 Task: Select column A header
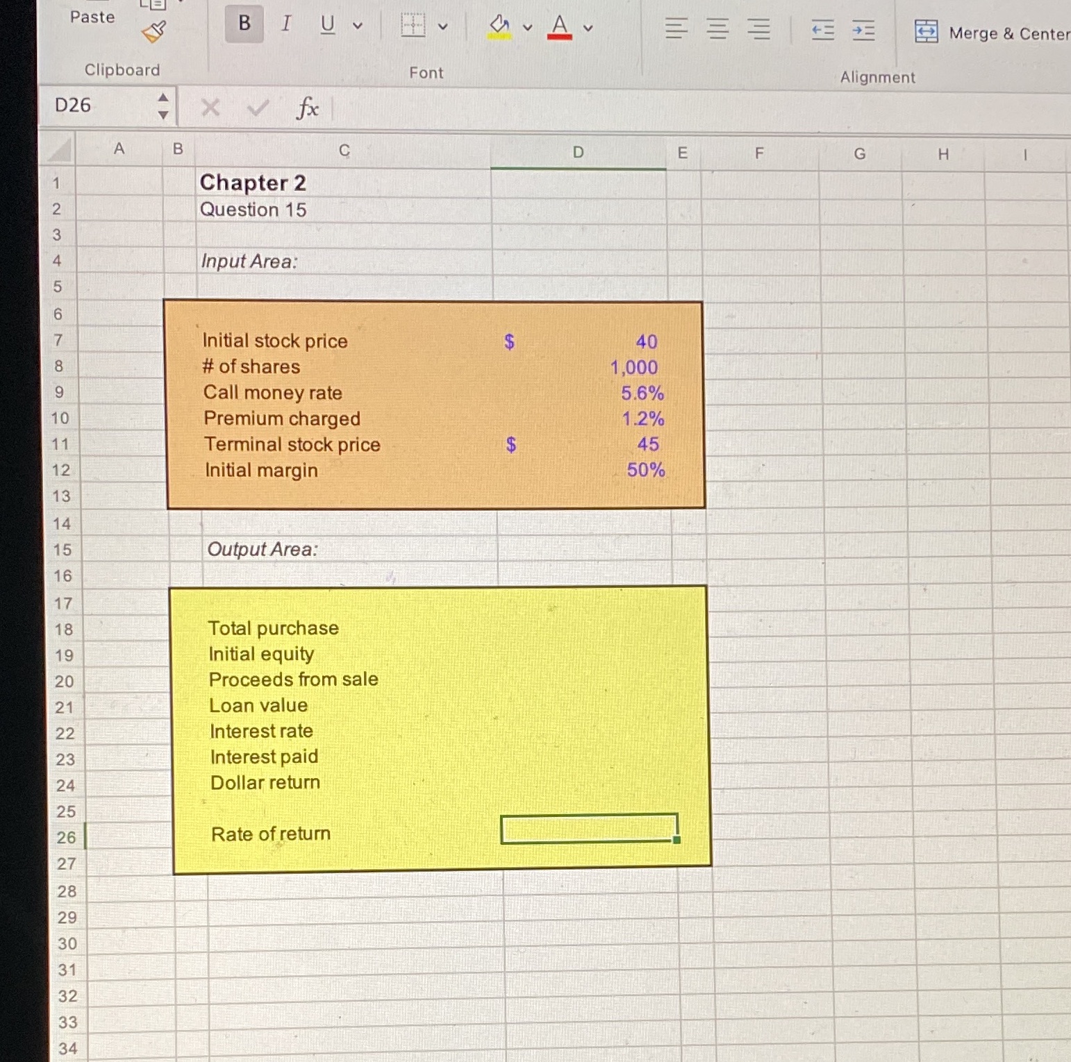tap(119, 149)
